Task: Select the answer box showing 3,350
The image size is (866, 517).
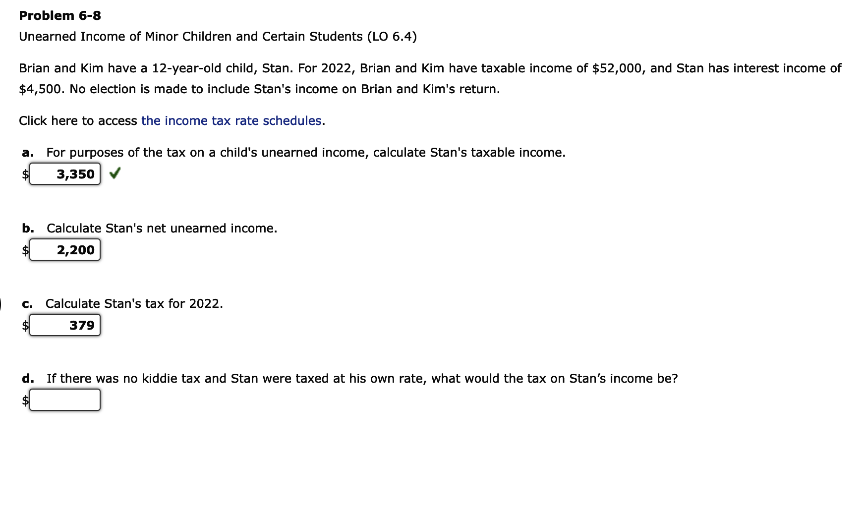Action: click(x=65, y=174)
